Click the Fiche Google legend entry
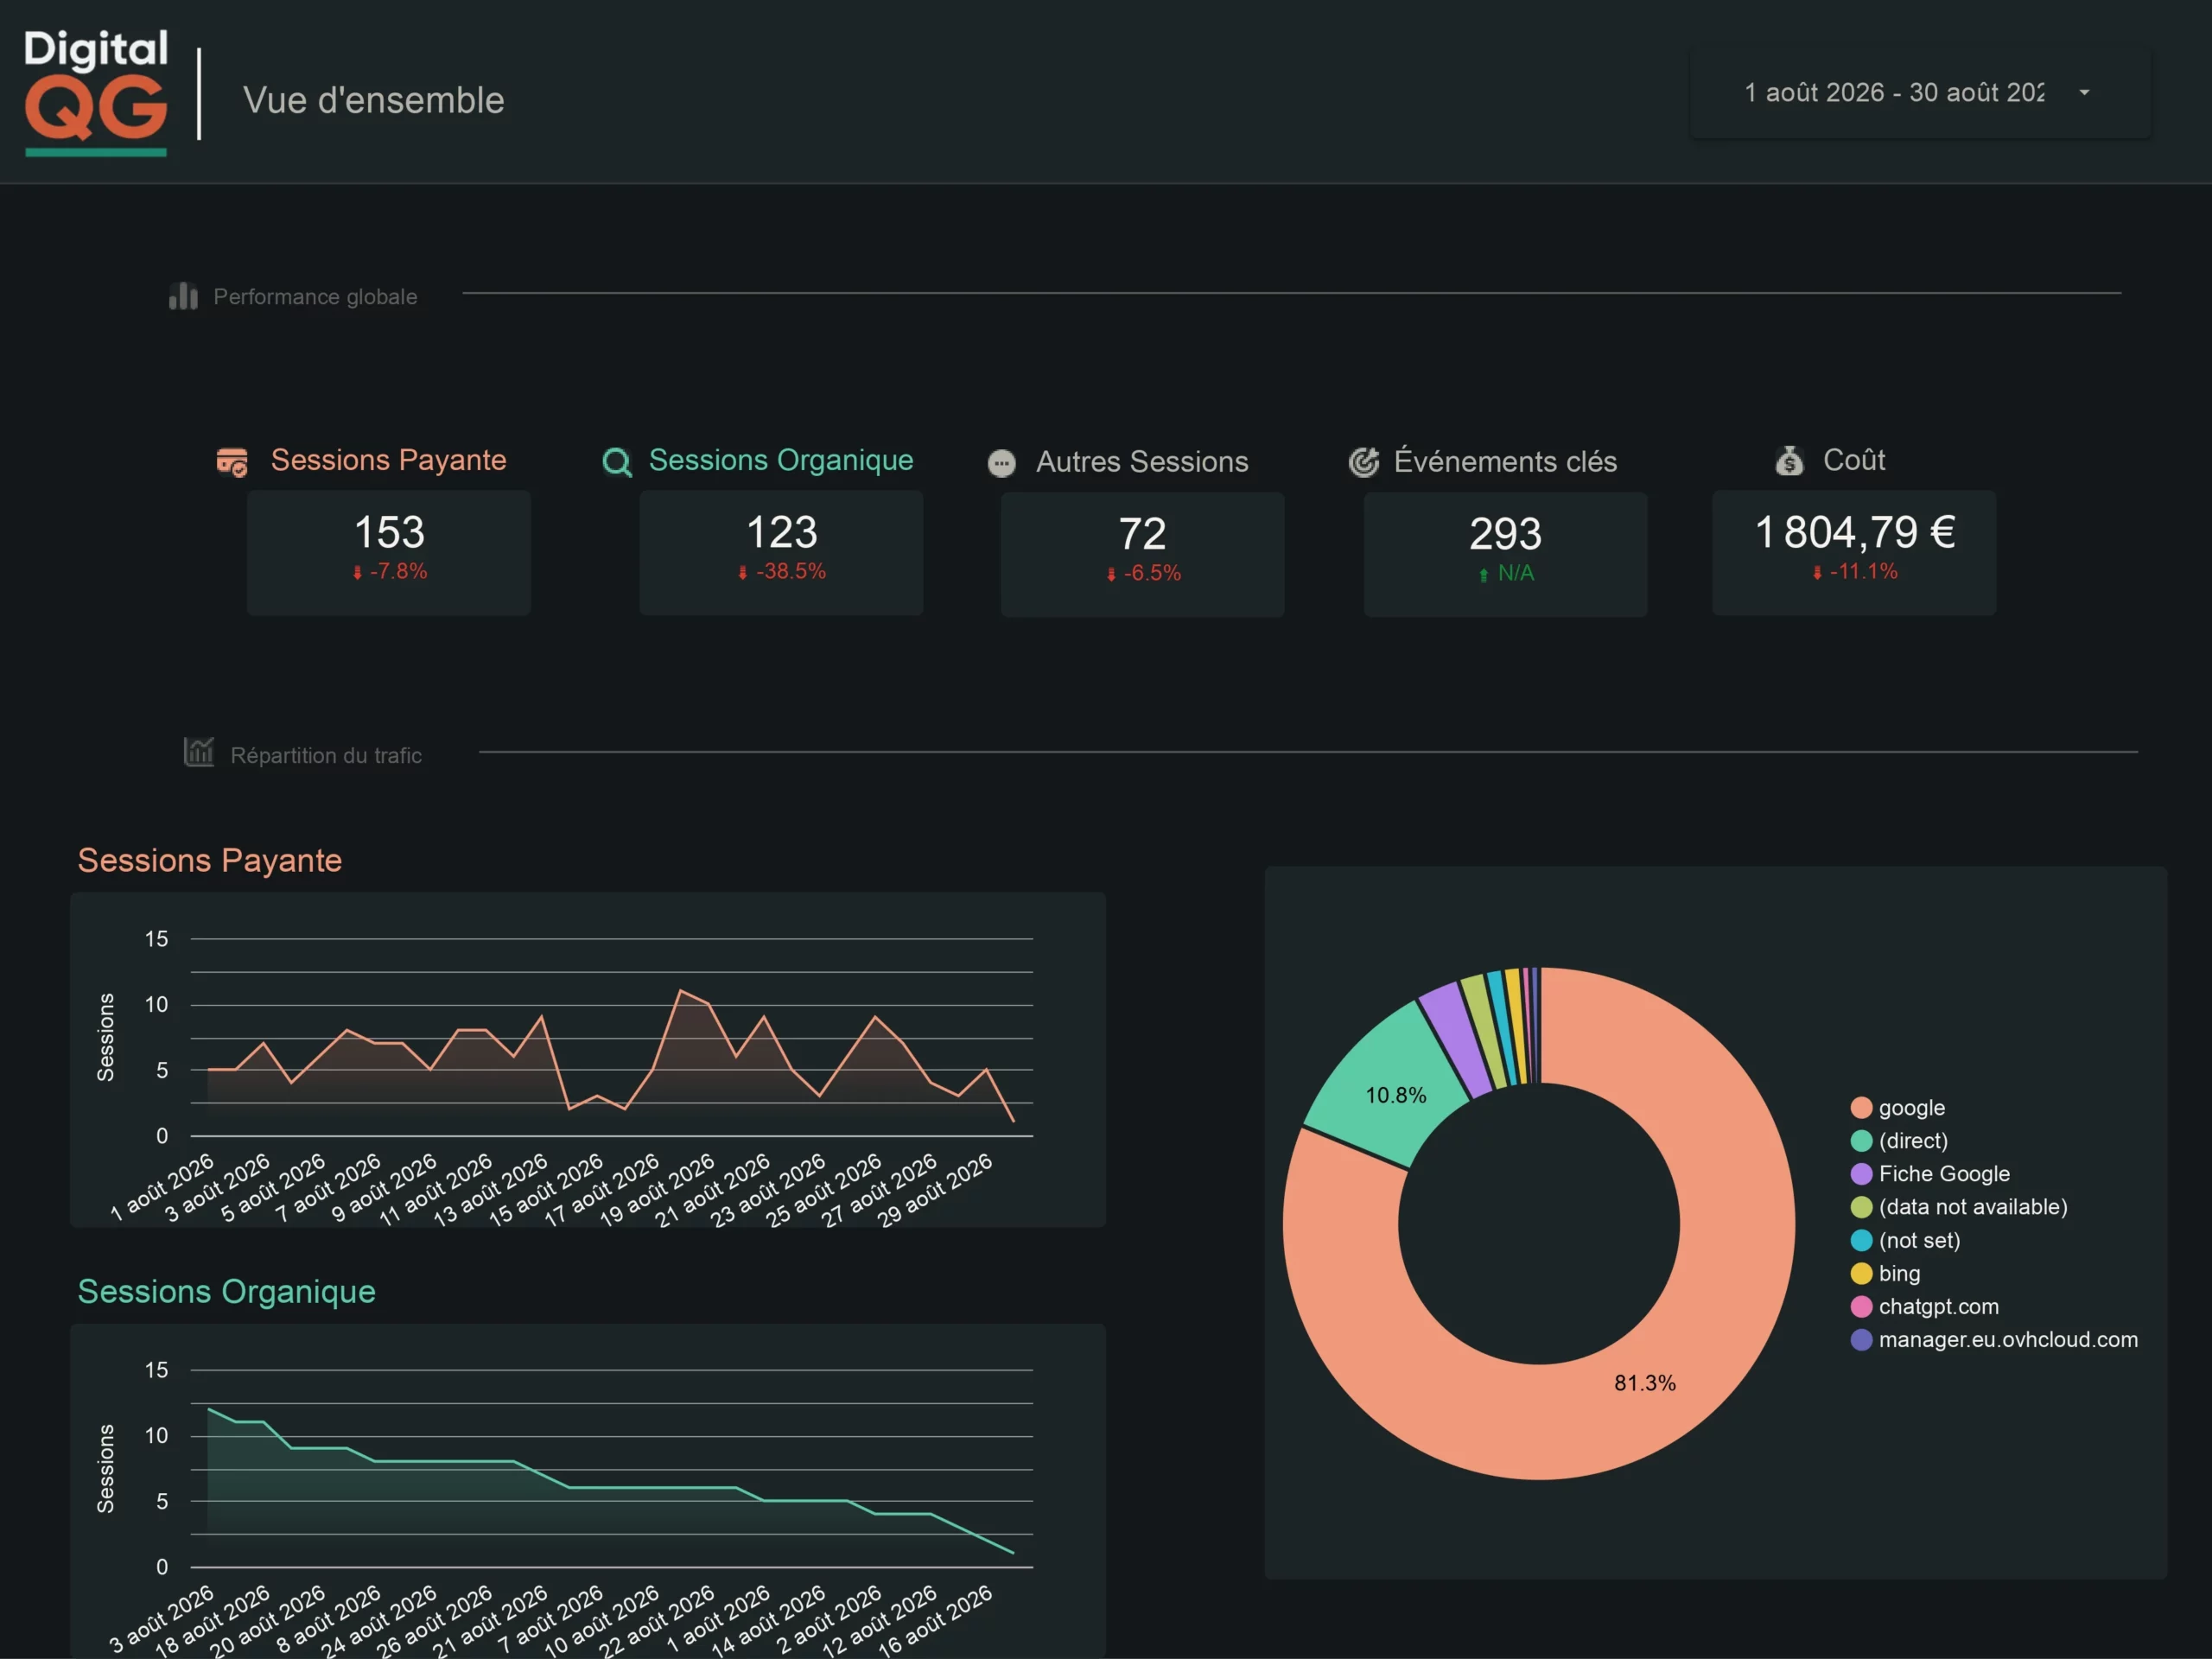2212x1659 pixels. point(1930,1174)
